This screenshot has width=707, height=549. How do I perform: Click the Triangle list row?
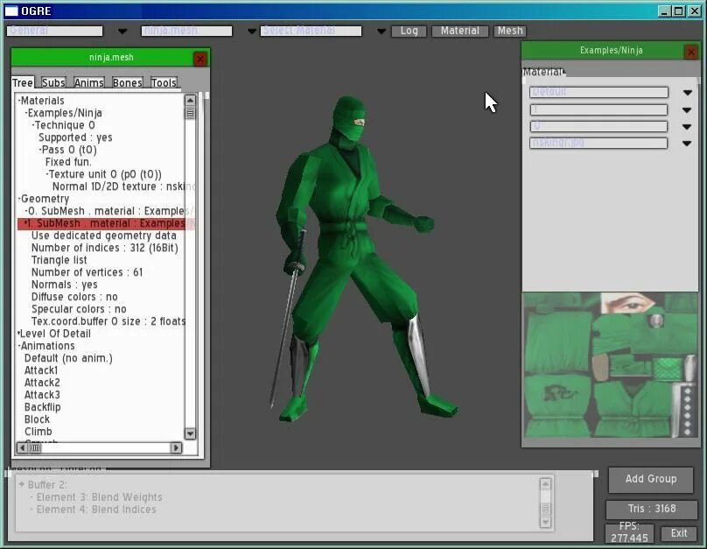[59, 260]
